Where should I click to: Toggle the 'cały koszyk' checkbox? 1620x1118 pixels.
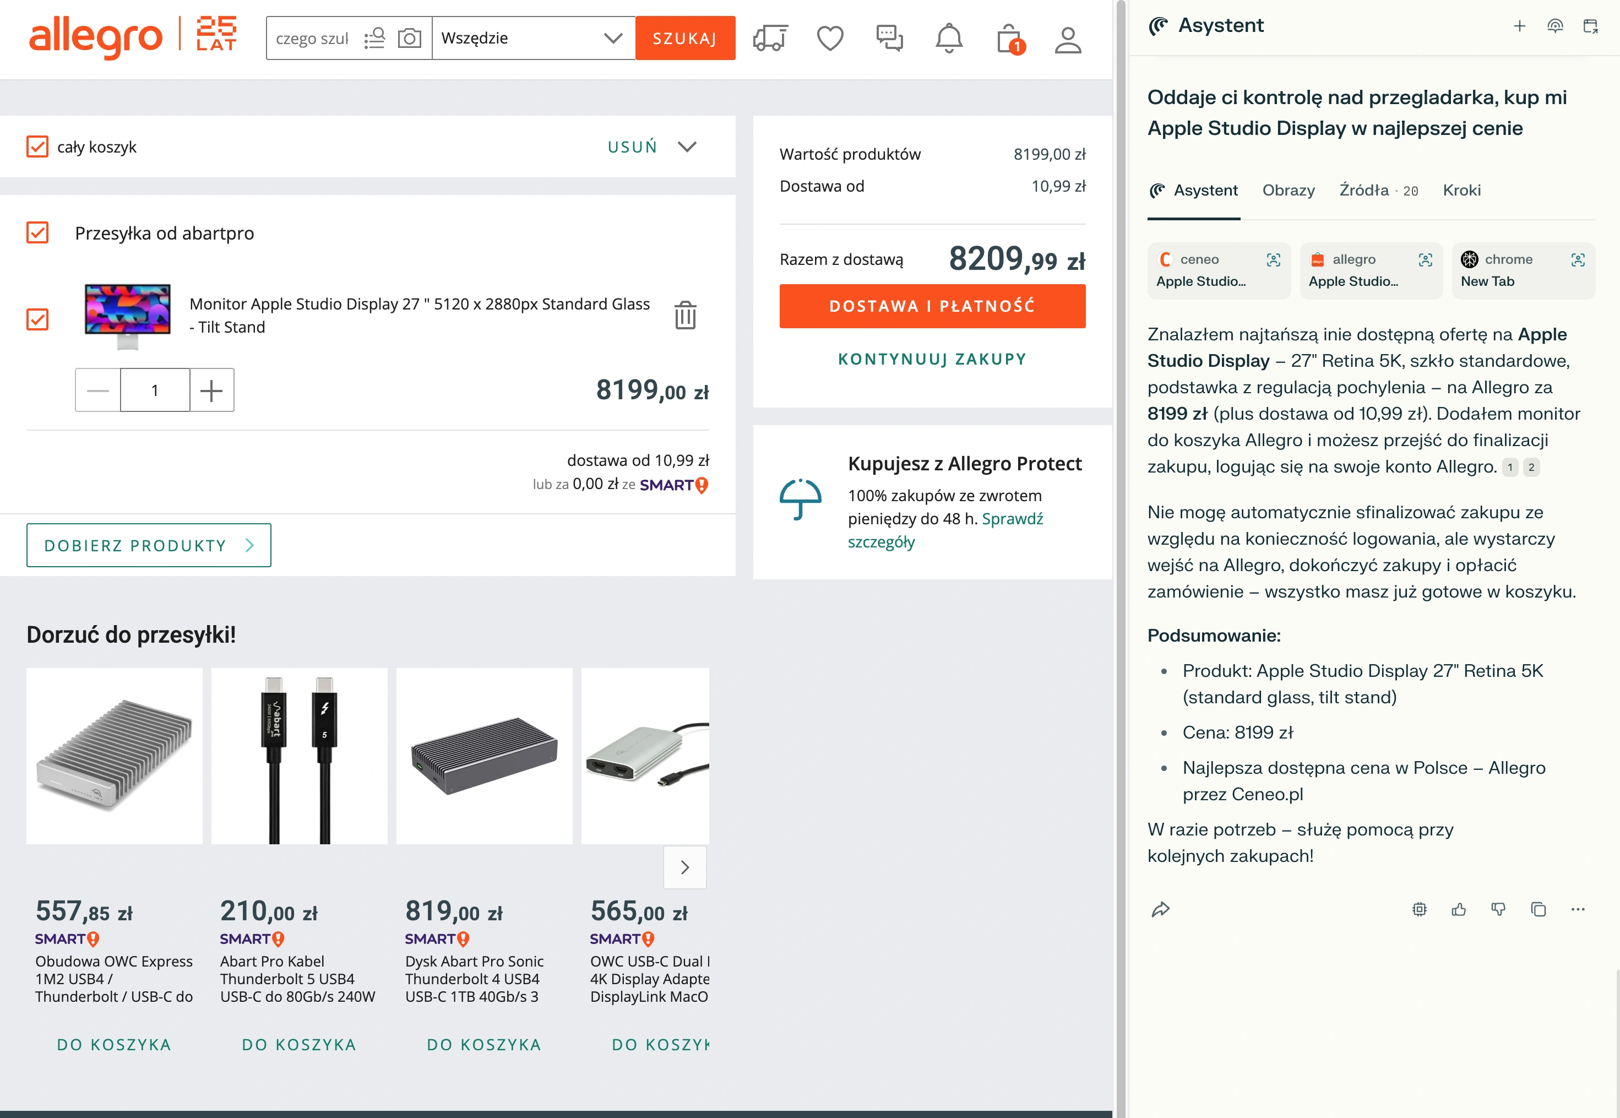tap(37, 146)
